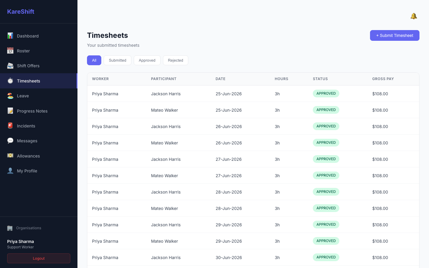Click the Allowances money icon
429x268 pixels.
point(10,156)
